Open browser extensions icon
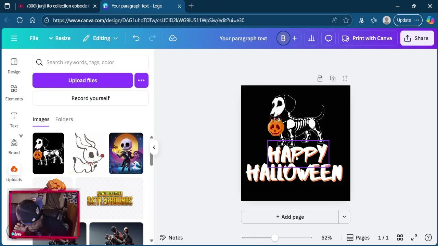This screenshot has width=438, height=246. [x=361, y=20]
